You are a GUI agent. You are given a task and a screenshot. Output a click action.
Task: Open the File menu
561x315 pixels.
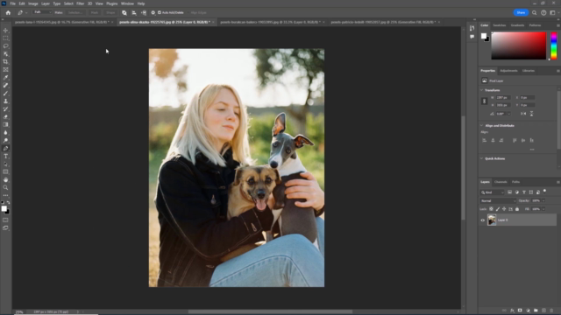point(12,3)
